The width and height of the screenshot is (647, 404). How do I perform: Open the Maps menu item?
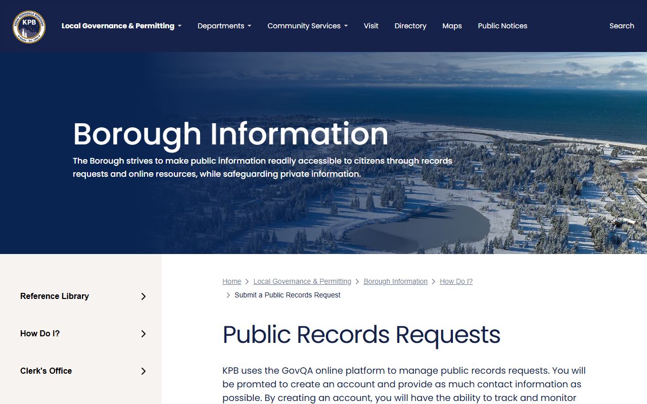click(x=452, y=26)
